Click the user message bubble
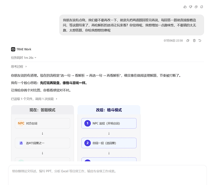218x185 pixels. point(131,25)
